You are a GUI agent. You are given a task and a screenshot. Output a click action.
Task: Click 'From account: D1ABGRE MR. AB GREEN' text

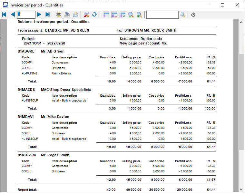[x=53, y=31]
